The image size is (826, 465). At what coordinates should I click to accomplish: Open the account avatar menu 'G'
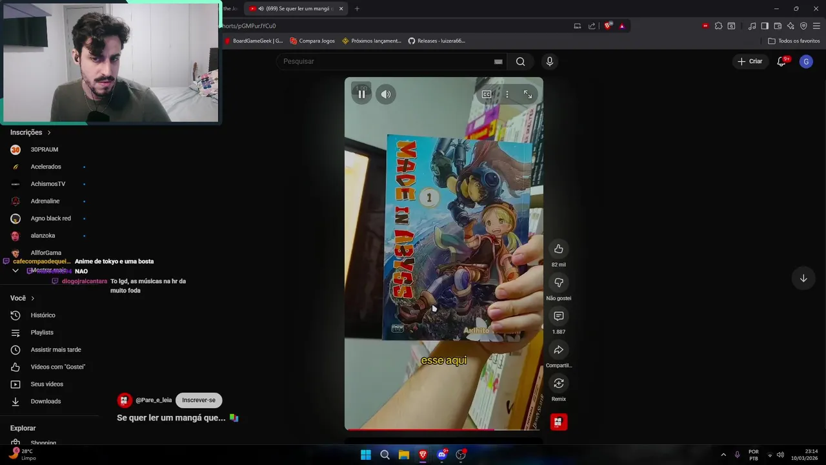pos(806,61)
